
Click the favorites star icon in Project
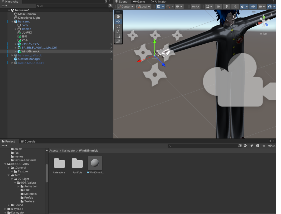(x=264, y=146)
